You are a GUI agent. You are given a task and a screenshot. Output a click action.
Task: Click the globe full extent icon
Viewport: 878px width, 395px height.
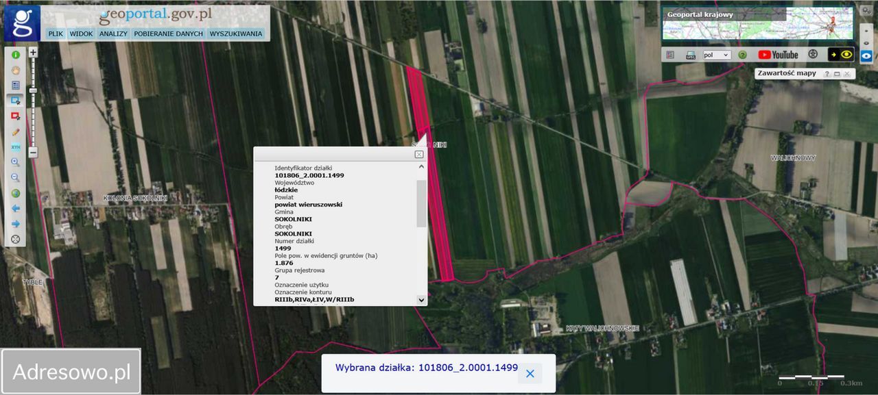point(15,193)
